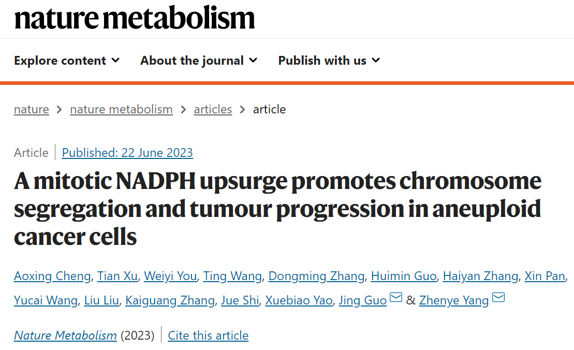This screenshot has height=350, width=574.
Task: Go to the nature breadcrumb link
Action: [32, 109]
